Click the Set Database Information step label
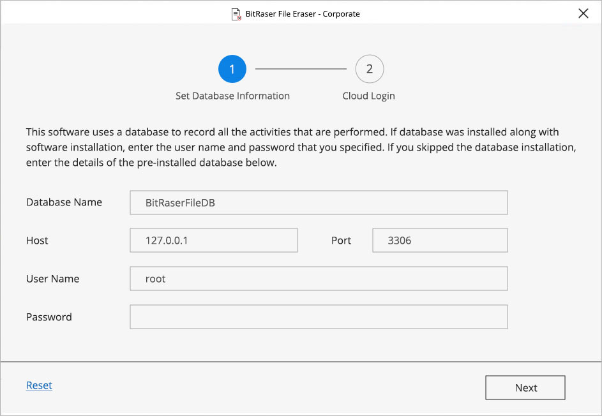Screen dimensions: 602x416 pos(232,96)
